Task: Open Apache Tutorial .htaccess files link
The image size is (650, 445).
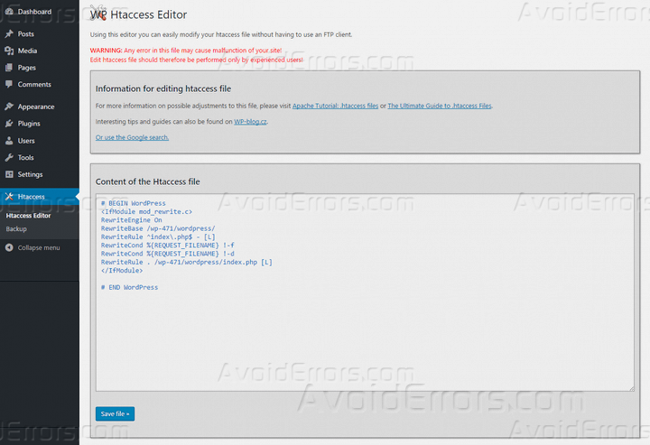Action: point(335,106)
